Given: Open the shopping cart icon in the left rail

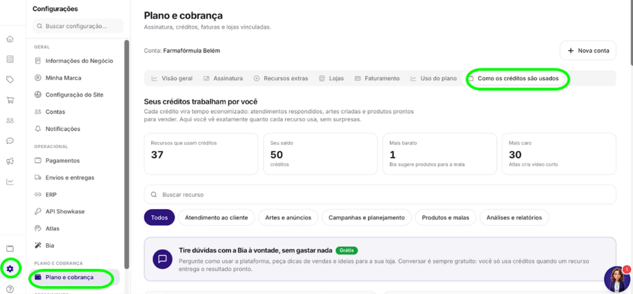Looking at the screenshot, I should (x=10, y=100).
